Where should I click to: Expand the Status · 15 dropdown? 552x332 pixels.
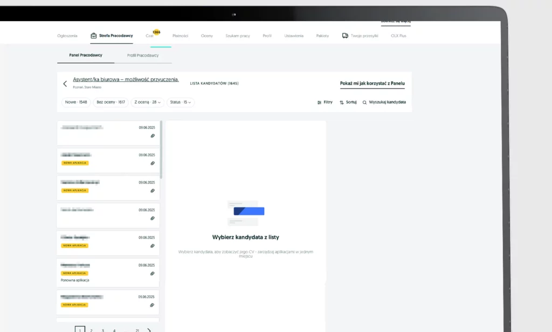(x=181, y=102)
